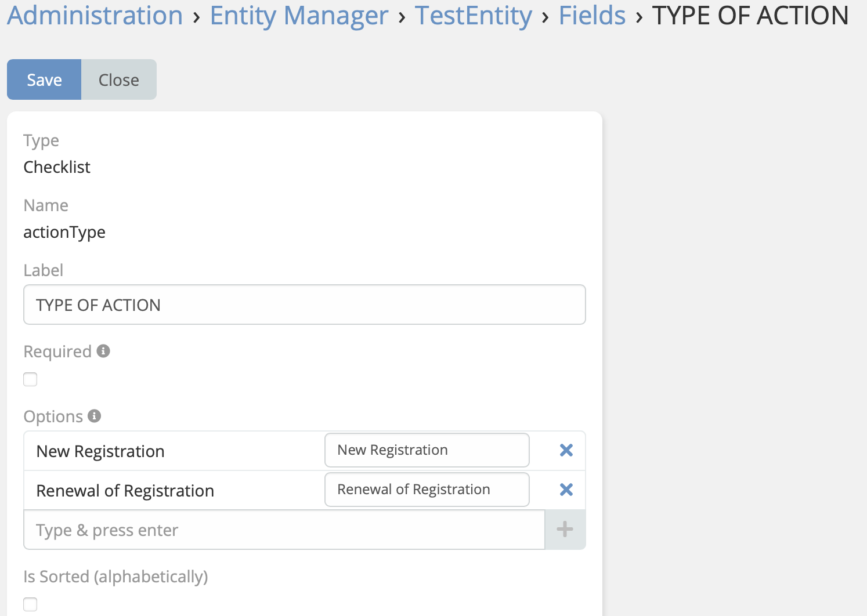Viewport: 867px width, 616px height.
Task: Click the info icon next to Required
Action: click(x=103, y=350)
